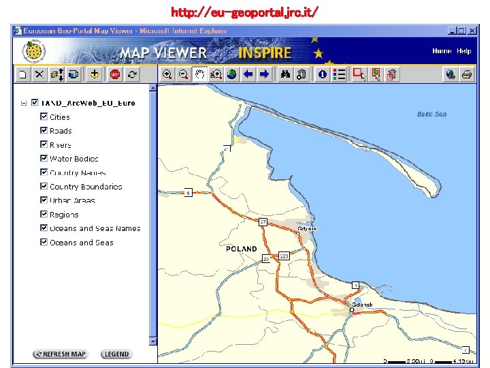Uncheck the Regions layer checkbox

44,214
